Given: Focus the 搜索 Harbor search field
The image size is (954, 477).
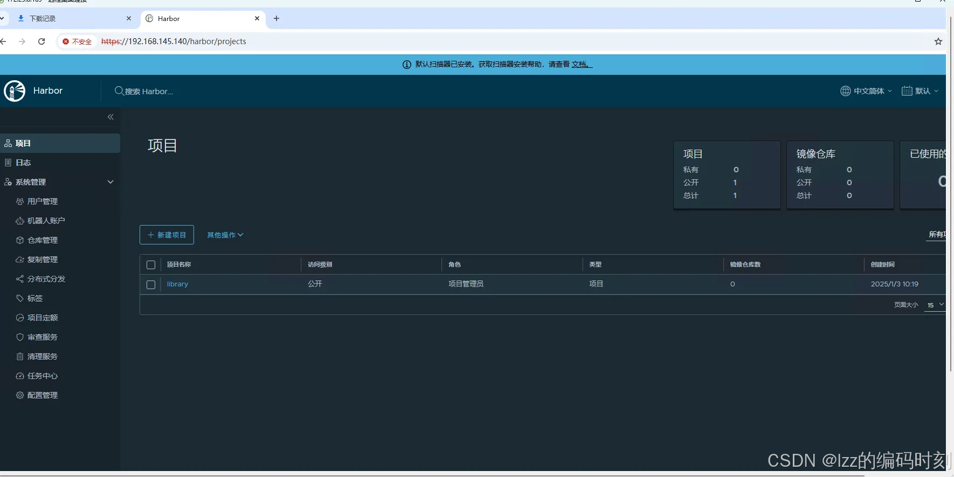Looking at the screenshot, I should pyautogui.click(x=149, y=92).
